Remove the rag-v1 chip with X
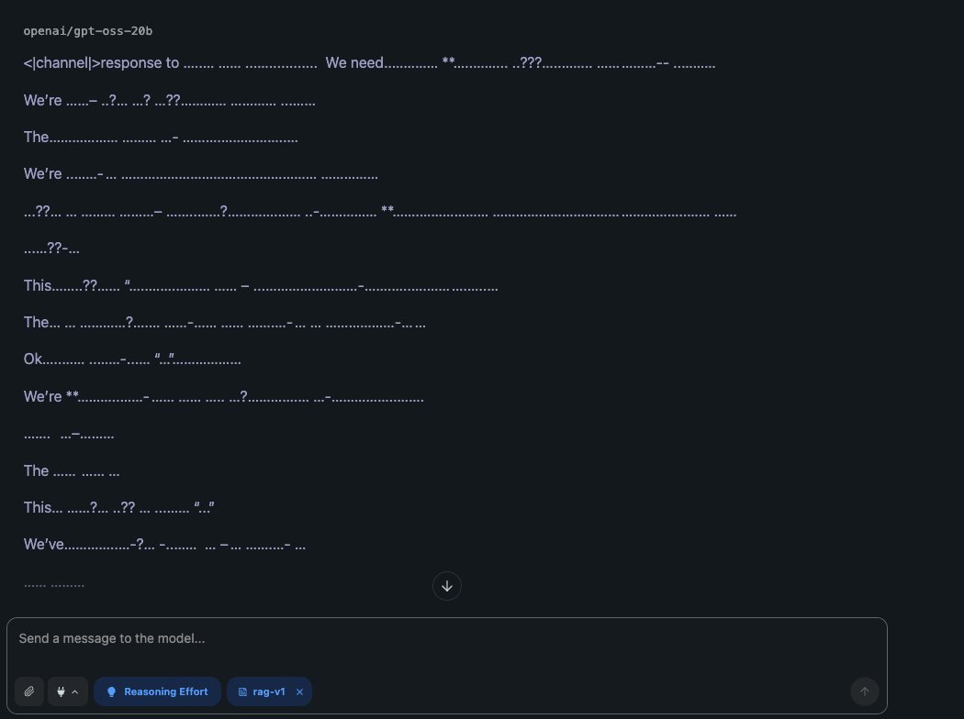 [299, 692]
